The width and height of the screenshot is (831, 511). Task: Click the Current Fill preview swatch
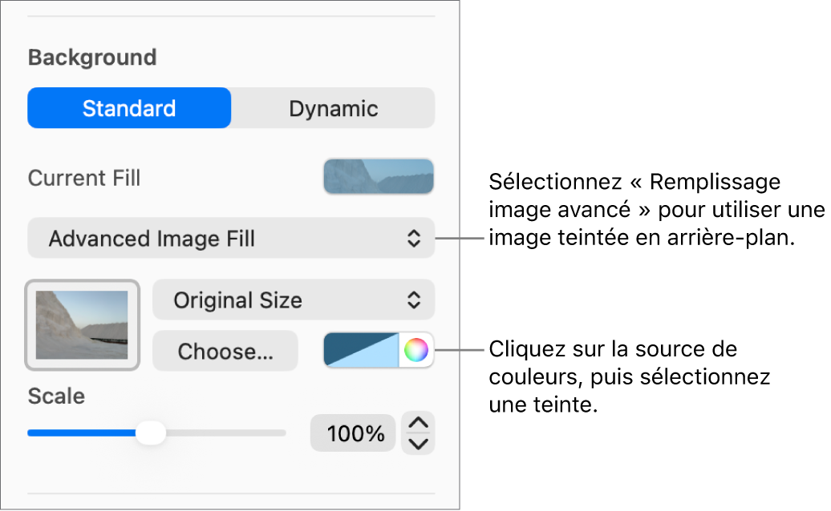[378, 175]
